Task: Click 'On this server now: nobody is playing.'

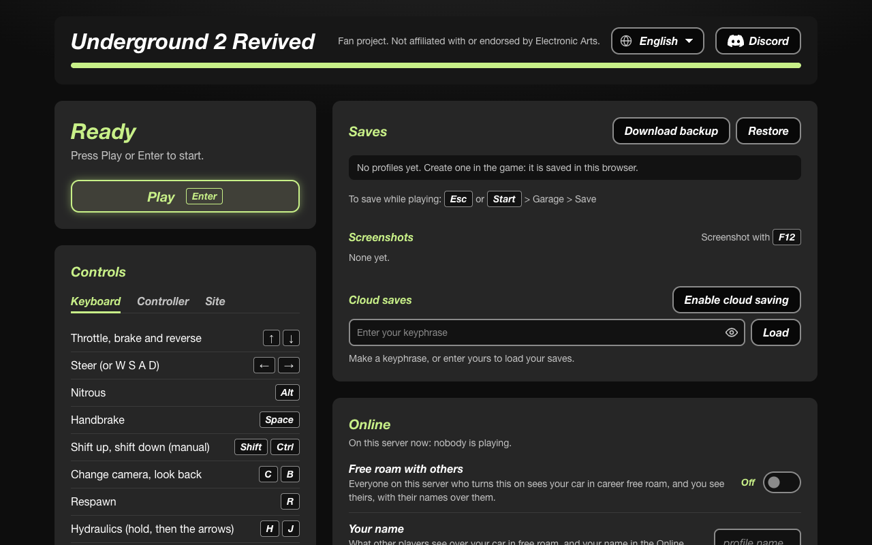Action: (430, 443)
